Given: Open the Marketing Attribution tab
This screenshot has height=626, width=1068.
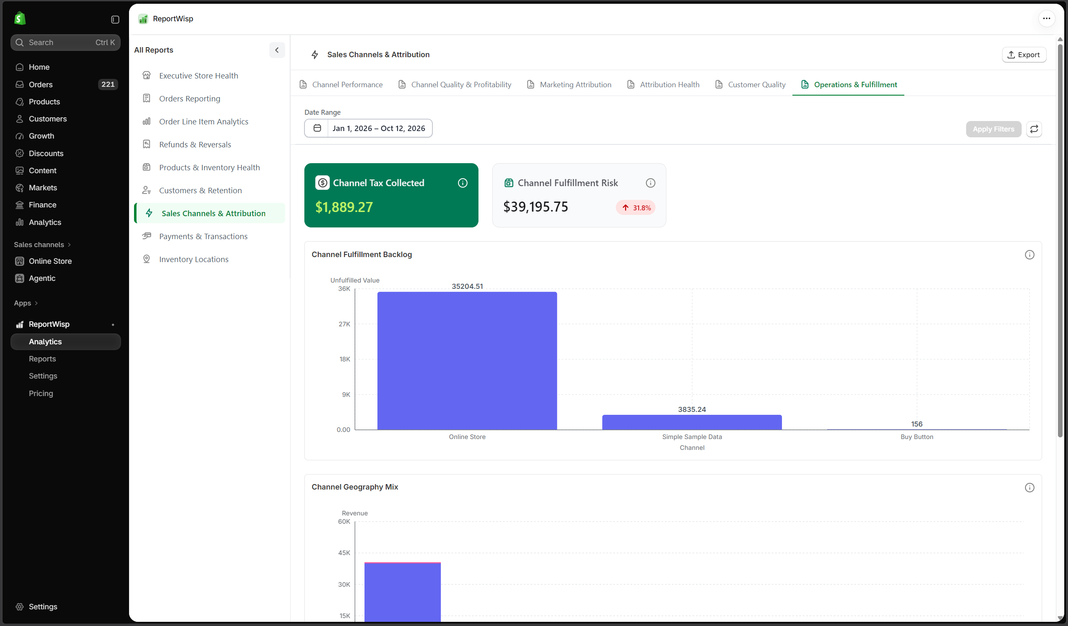Looking at the screenshot, I should coord(569,85).
